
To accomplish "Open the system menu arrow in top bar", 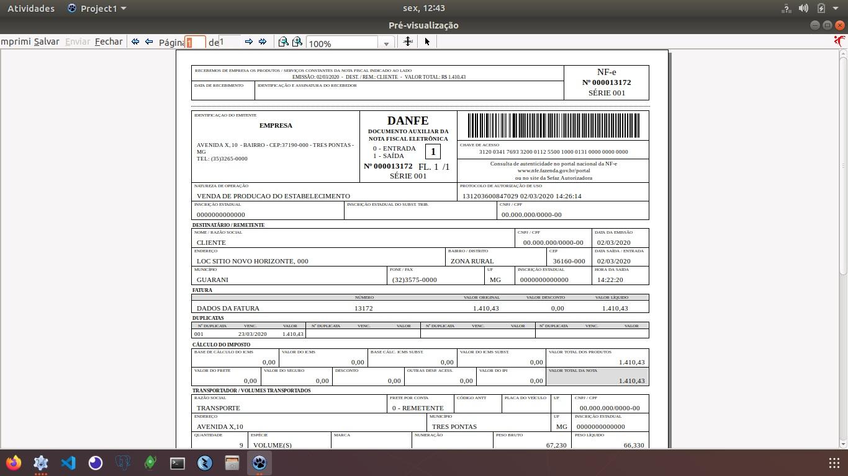I will 835,8.
